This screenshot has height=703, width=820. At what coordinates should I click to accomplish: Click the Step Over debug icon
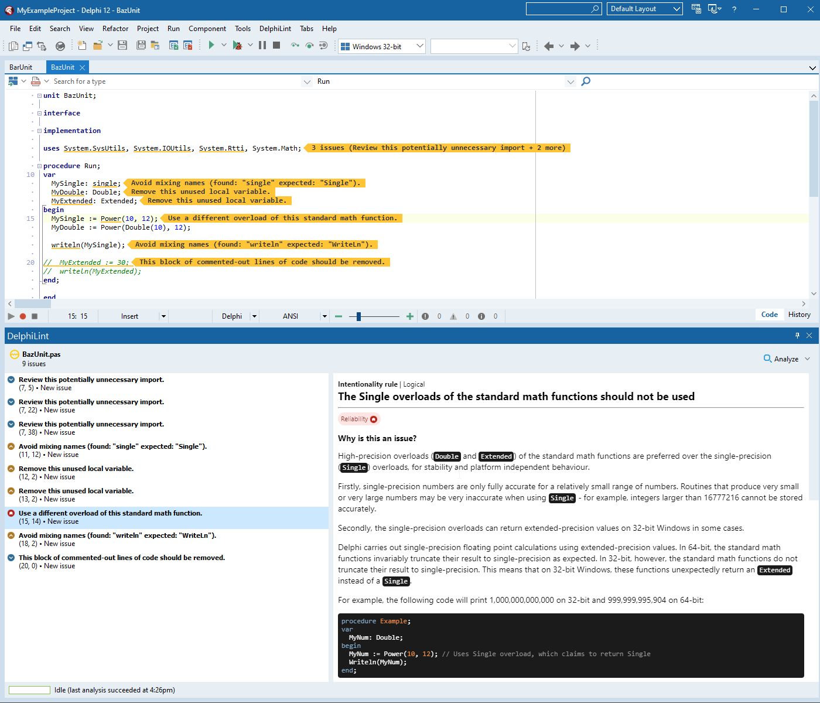tap(309, 46)
